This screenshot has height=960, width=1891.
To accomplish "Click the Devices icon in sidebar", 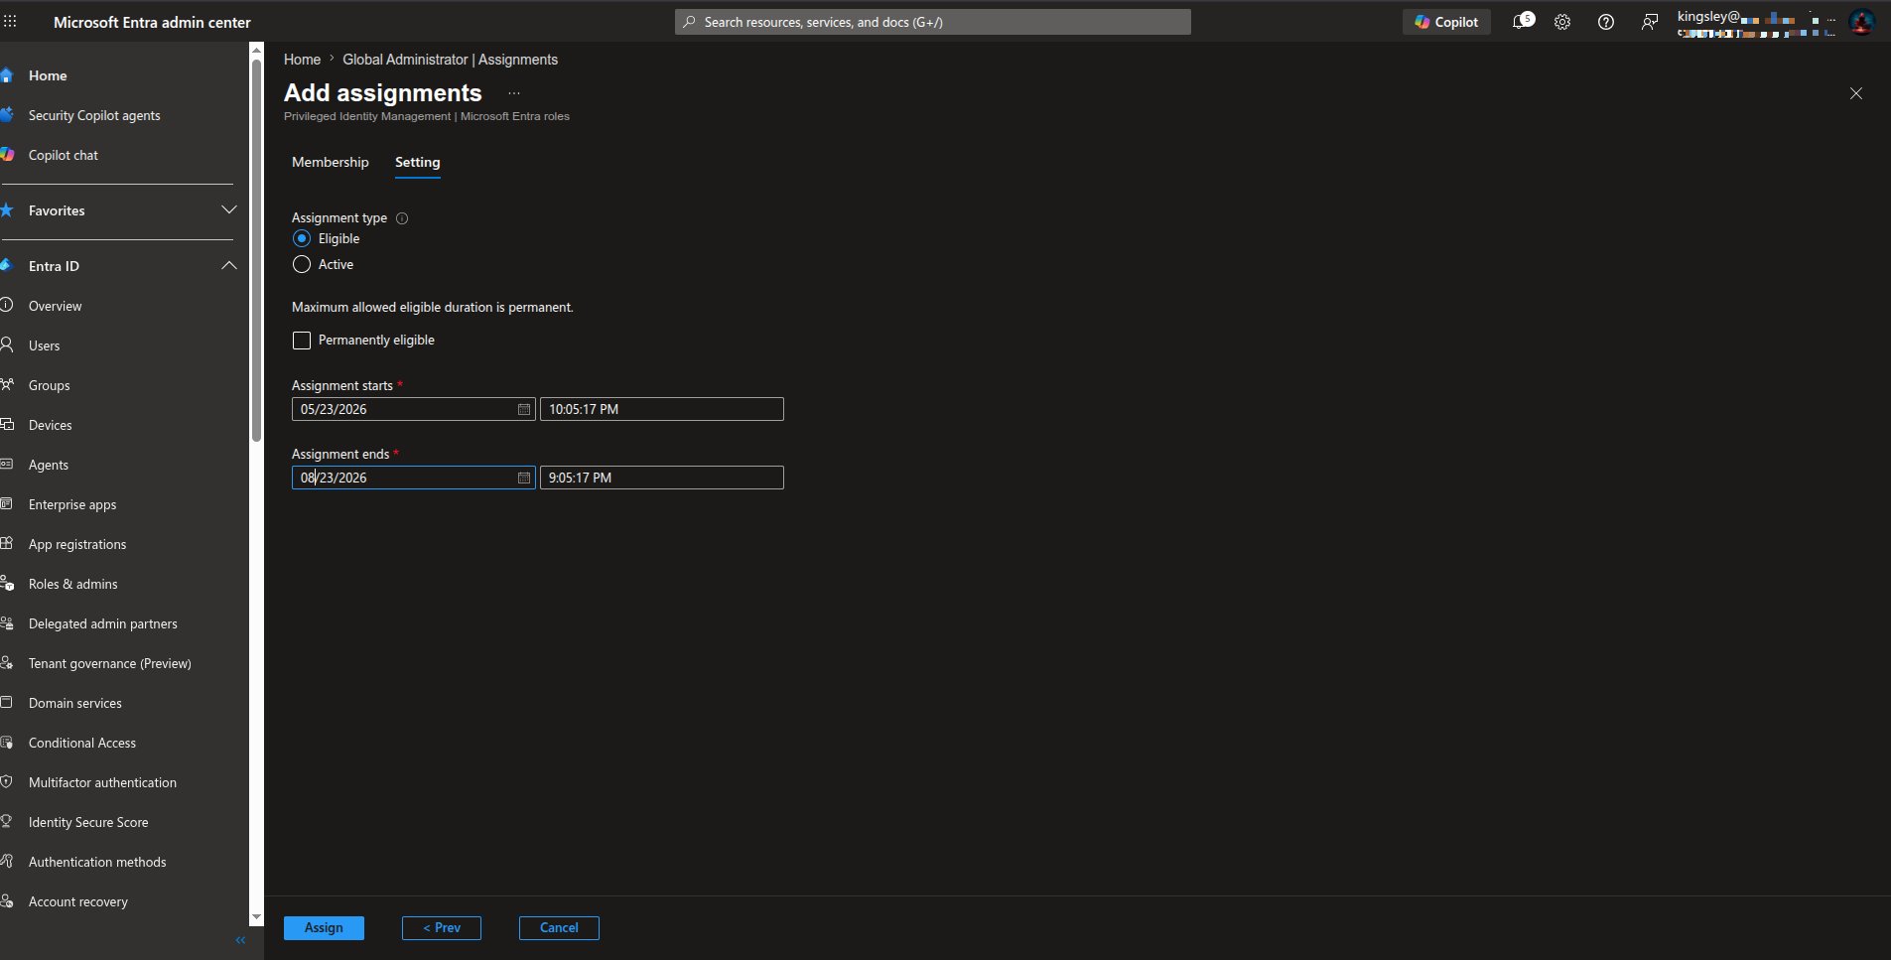I will pos(6,425).
